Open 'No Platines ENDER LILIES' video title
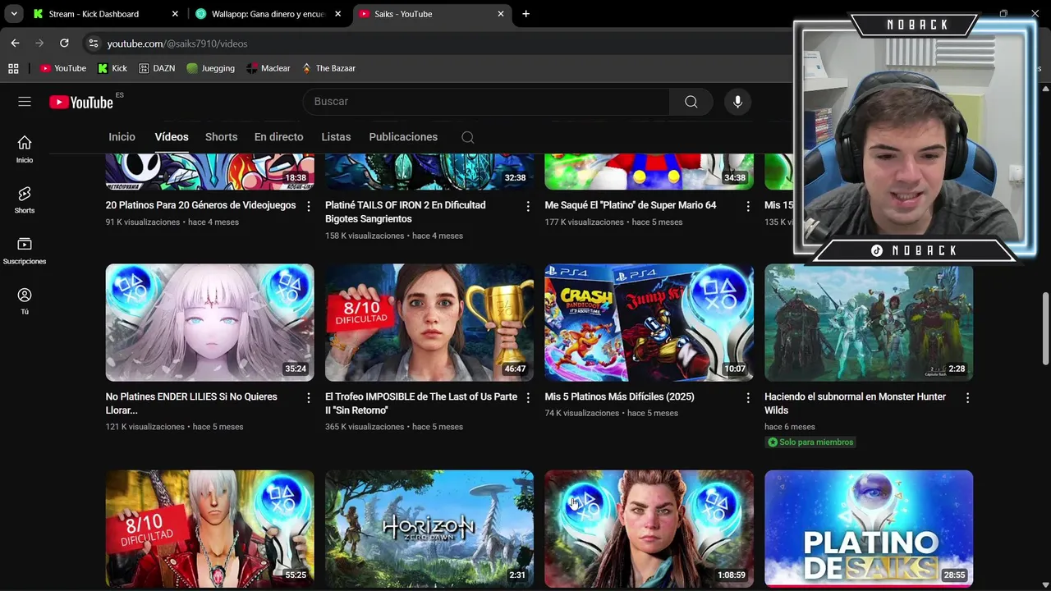This screenshot has height=591, width=1051. pyautogui.click(x=191, y=403)
